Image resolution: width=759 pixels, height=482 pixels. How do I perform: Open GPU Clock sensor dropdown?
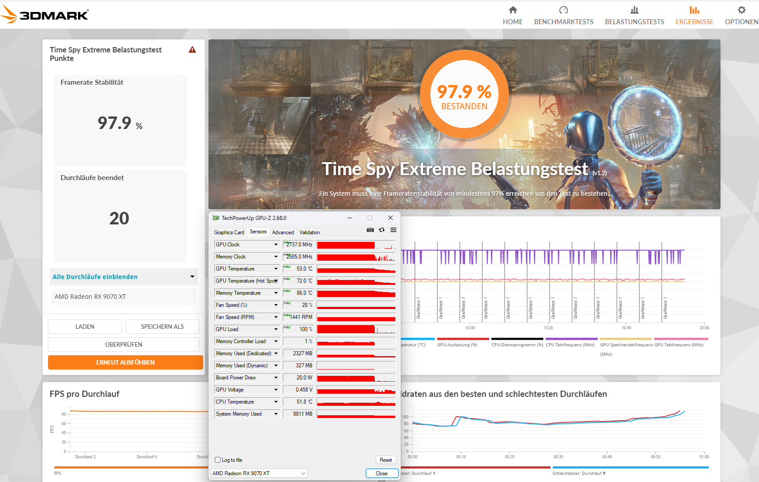pos(276,245)
